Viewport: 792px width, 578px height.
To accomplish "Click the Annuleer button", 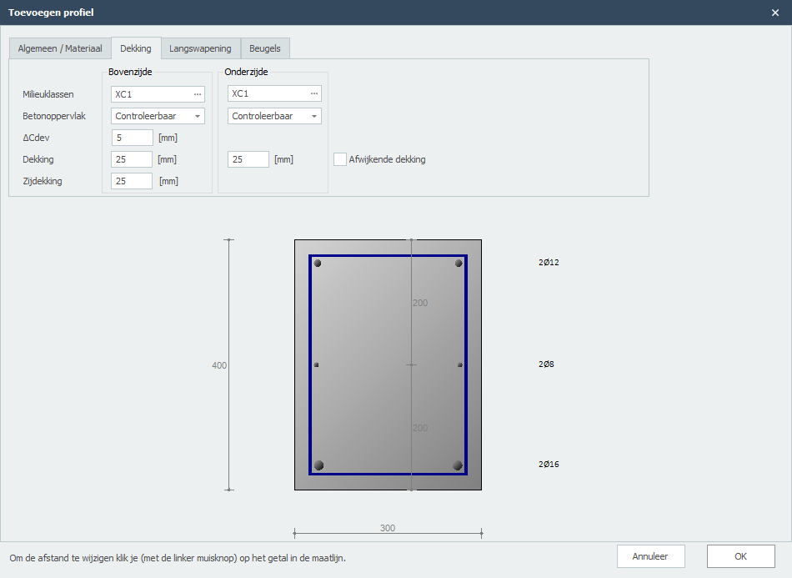I will tap(651, 556).
